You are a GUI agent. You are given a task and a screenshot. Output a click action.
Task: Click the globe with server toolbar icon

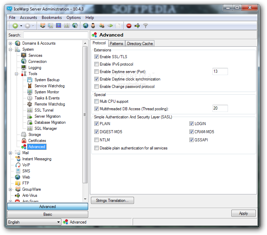pos(75,26)
